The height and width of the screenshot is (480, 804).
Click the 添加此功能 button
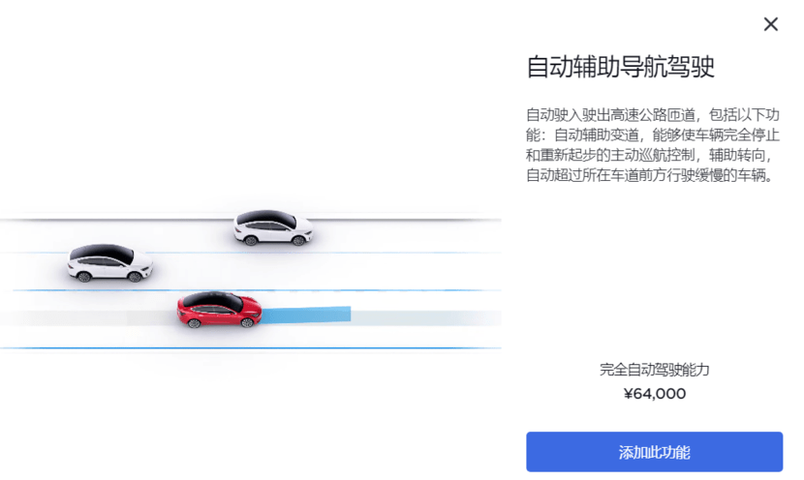[x=654, y=452]
